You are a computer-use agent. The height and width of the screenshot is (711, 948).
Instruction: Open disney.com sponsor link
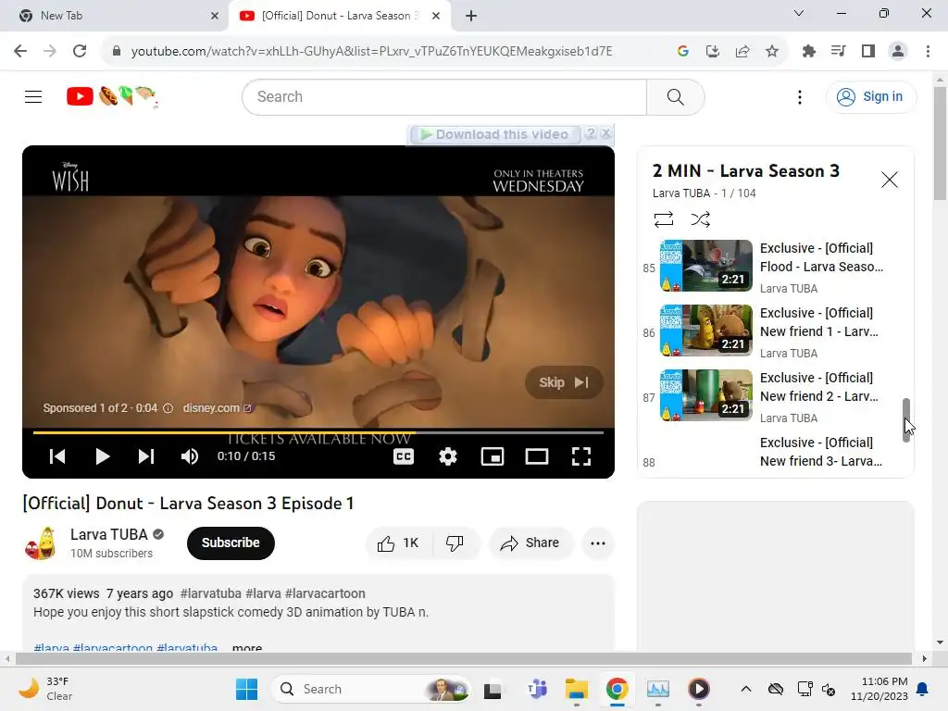point(217,408)
